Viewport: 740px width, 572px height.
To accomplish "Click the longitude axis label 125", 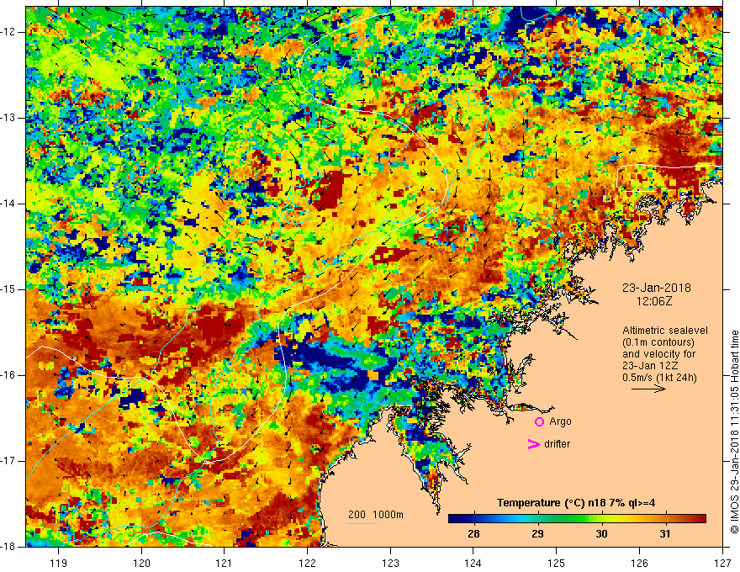I will (557, 563).
